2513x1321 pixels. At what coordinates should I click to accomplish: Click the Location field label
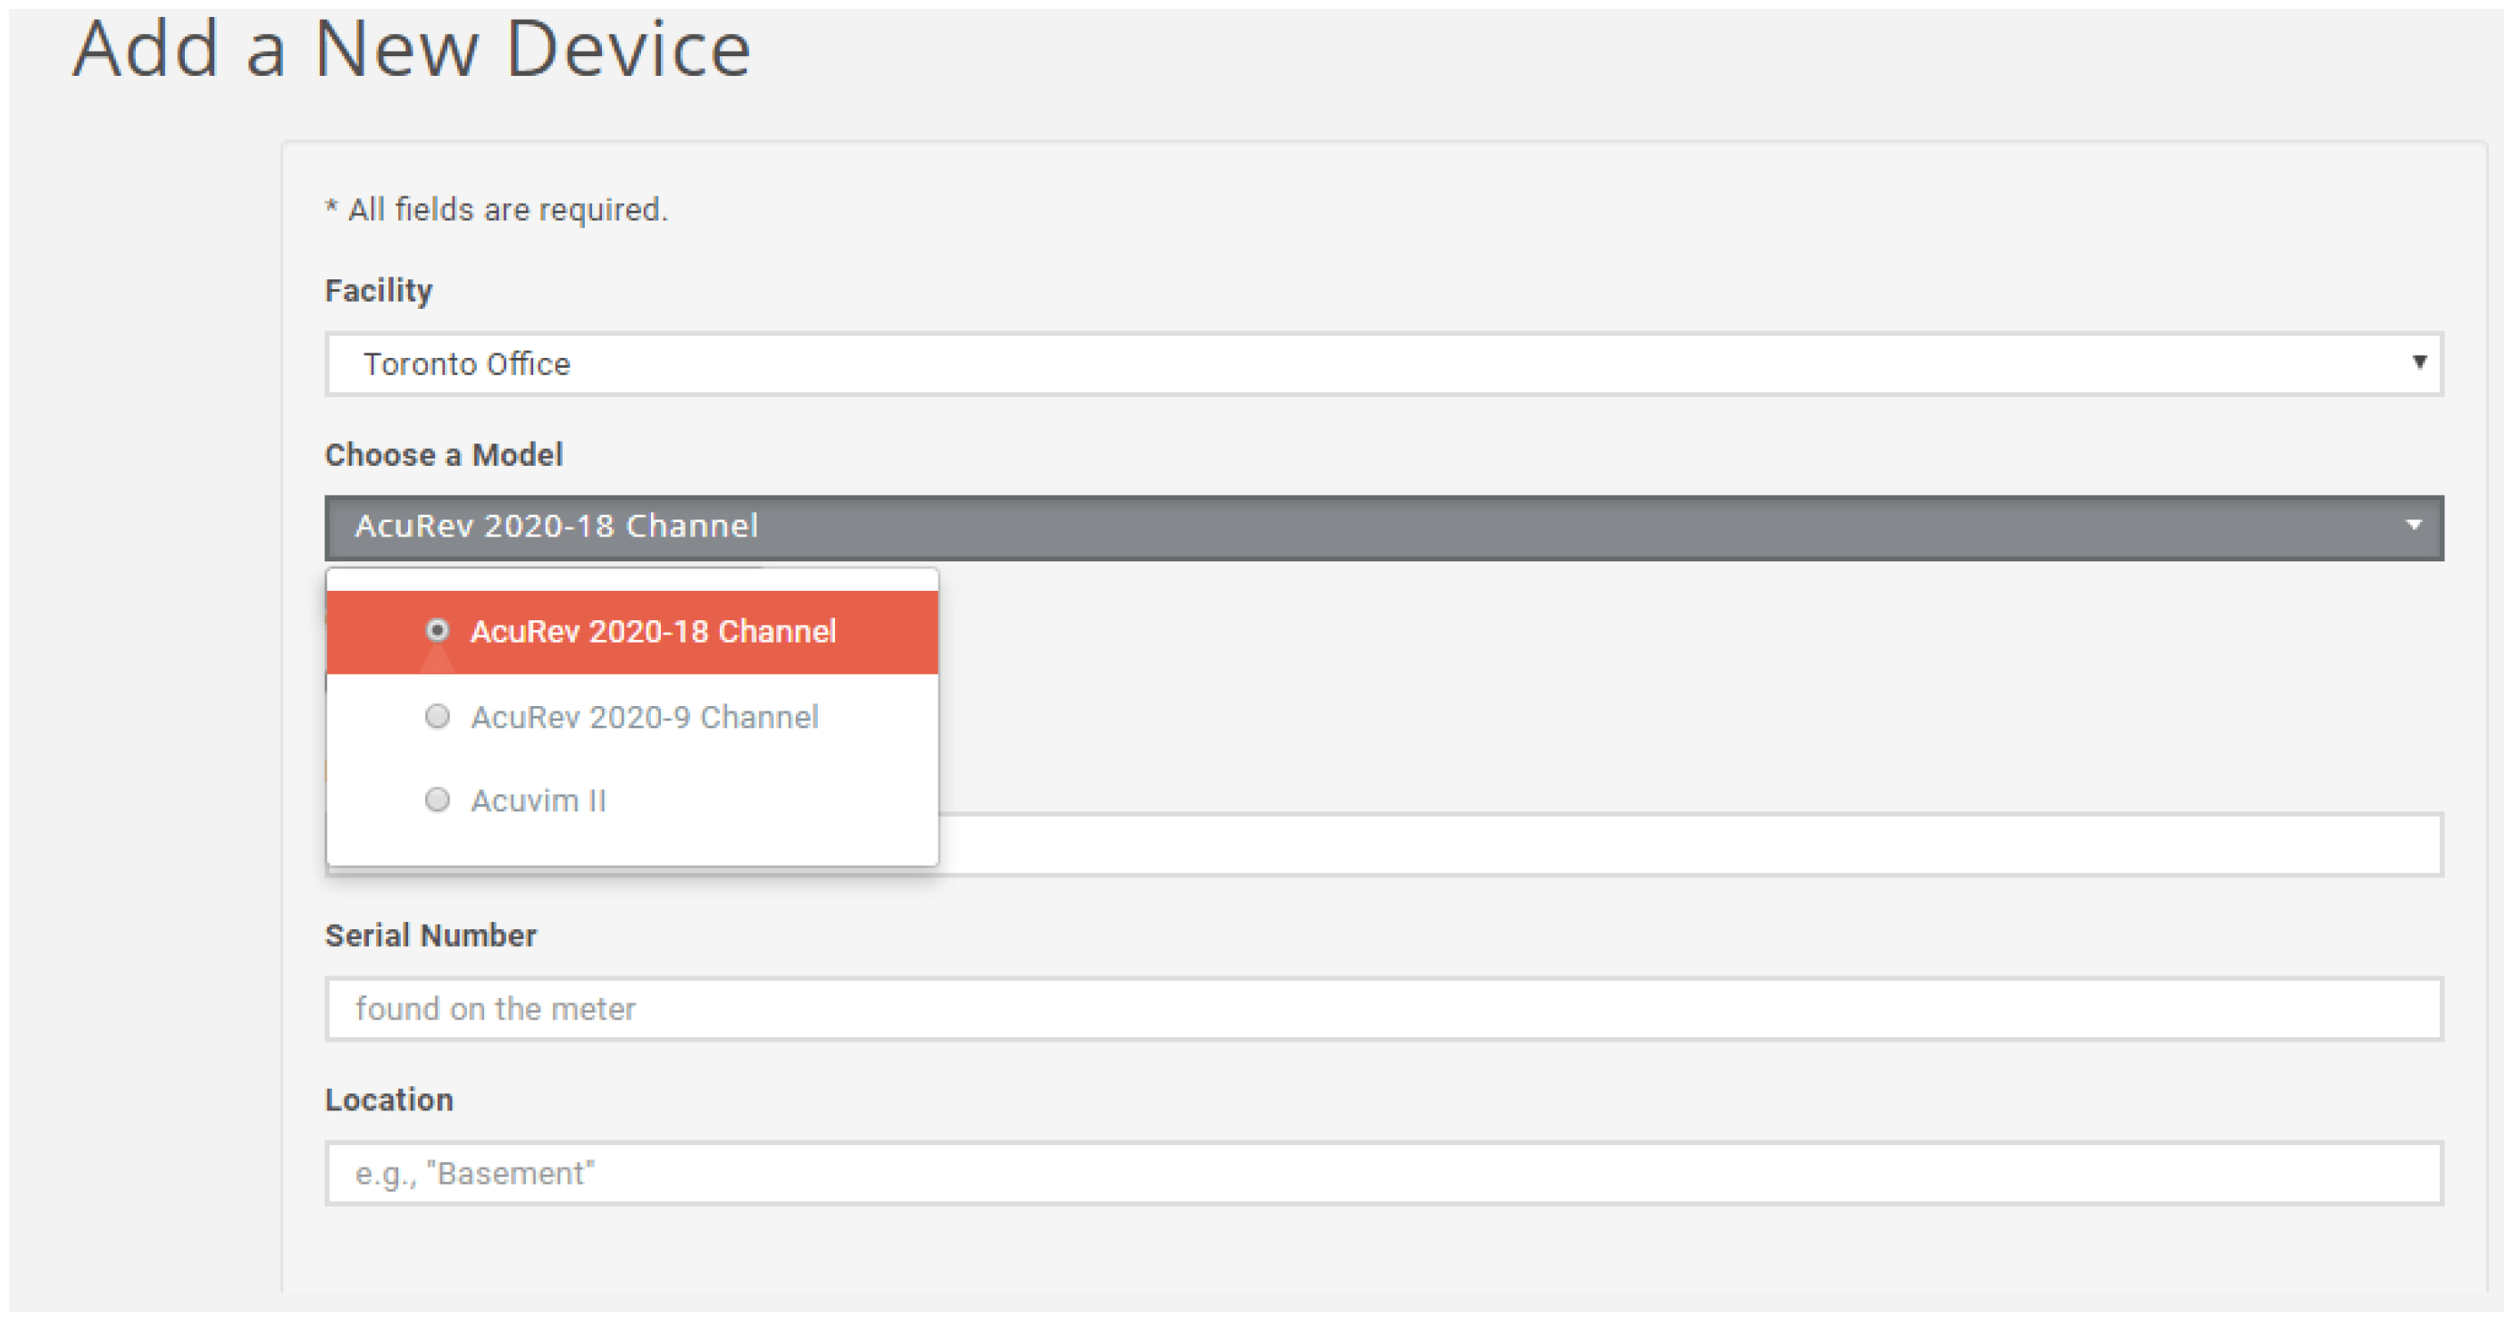tap(388, 1101)
